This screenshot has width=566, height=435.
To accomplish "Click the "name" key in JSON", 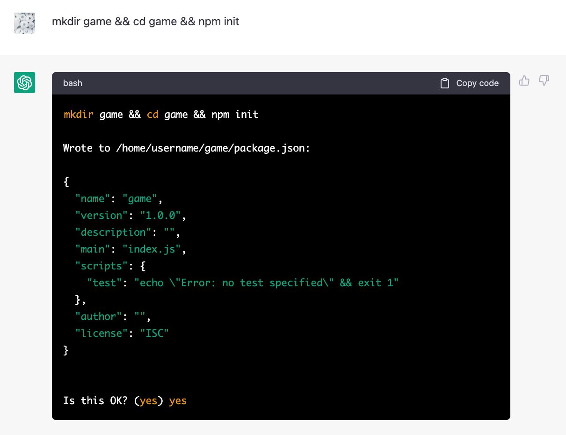I will click(x=93, y=199).
